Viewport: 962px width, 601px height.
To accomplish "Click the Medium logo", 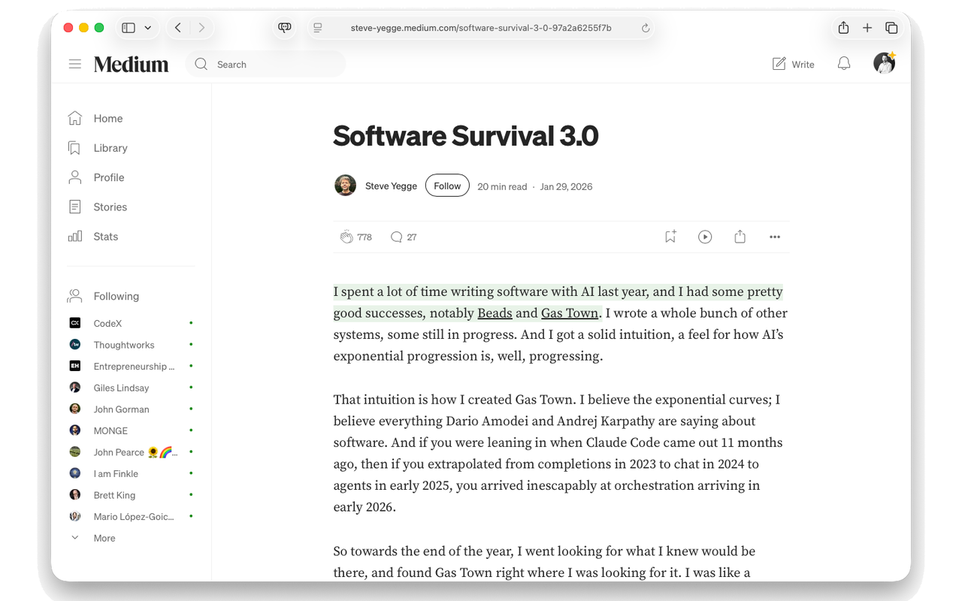I will [x=131, y=64].
